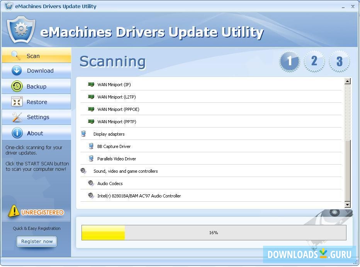This screenshot has width=360, height=267.
Task: Open Backup via the clock icon
Action: tap(16, 86)
